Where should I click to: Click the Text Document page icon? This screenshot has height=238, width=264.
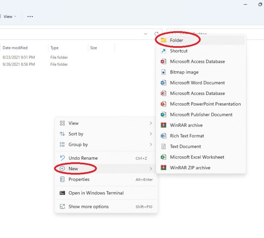tap(163, 146)
